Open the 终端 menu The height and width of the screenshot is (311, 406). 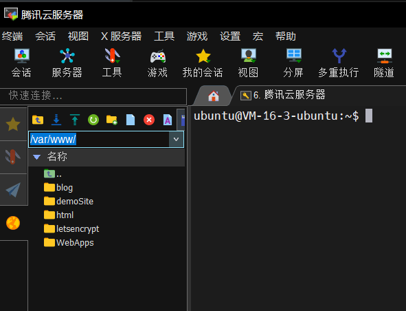[x=12, y=36]
